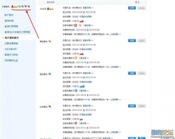Open 了解详情>> link in QQ会员 row
Image resolution: width=175 pixels, height=139 pixels.
click(88, 26)
